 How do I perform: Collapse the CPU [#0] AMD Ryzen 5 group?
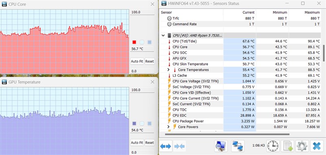(163, 35)
